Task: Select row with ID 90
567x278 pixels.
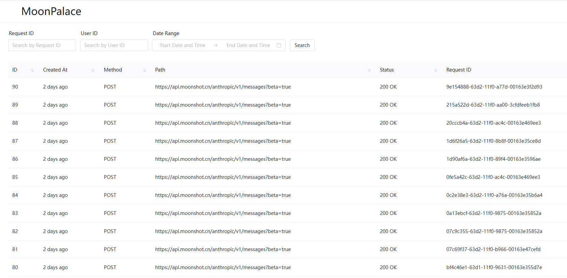Action: [287, 87]
